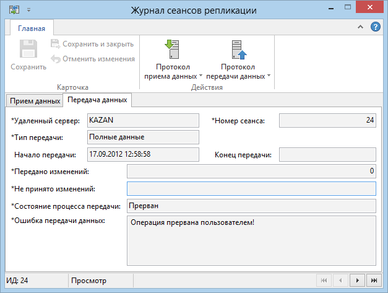
Task: Click the application icon in title bar
Action: (14, 10)
